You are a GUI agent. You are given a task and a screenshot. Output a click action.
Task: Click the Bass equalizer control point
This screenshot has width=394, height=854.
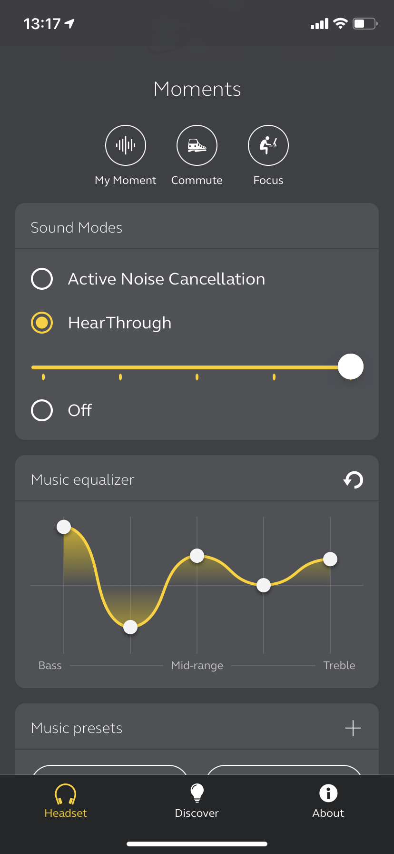pos(64,527)
